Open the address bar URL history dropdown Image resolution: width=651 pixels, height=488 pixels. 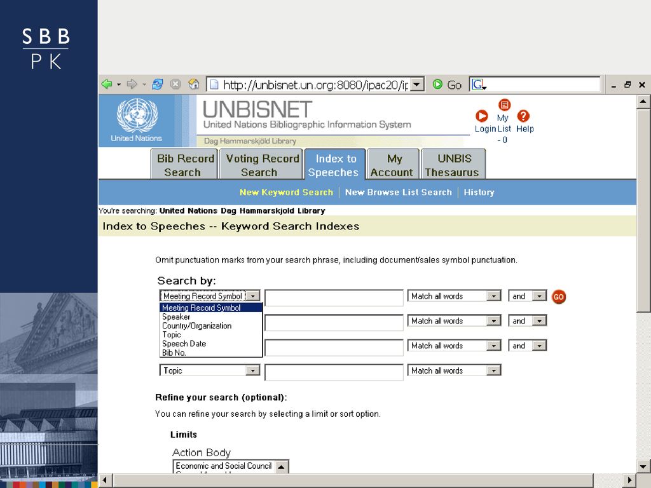click(x=417, y=85)
